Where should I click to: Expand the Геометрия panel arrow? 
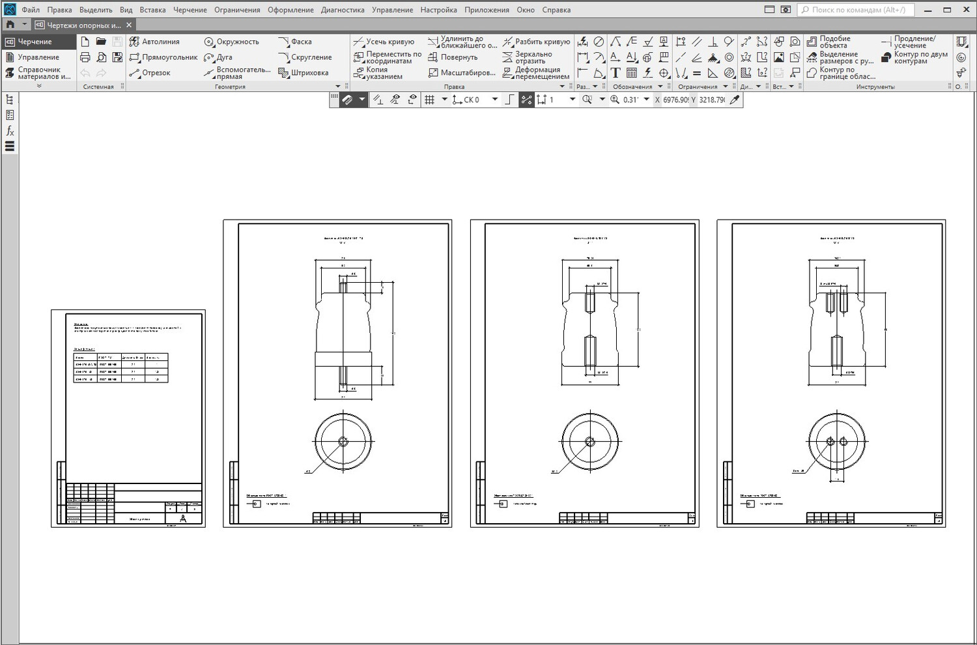pyautogui.click(x=337, y=87)
